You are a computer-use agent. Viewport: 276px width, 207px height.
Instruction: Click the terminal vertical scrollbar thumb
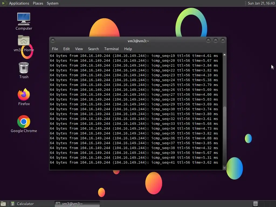pos(225,136)
